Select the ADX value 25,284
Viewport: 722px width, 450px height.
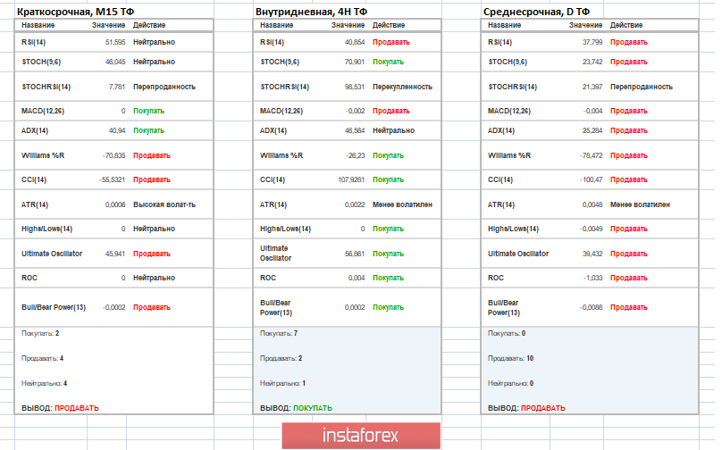[x=592, y=130]
